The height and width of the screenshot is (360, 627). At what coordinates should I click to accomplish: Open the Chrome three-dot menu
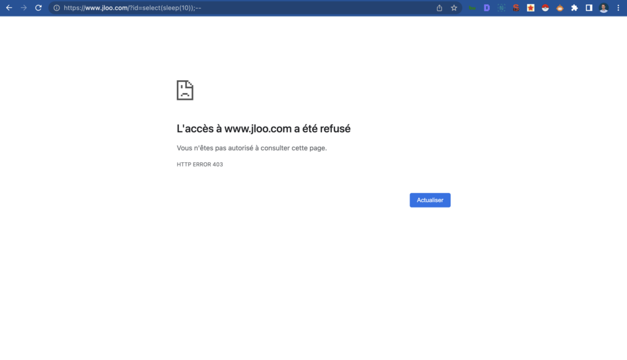click(618, 7)
